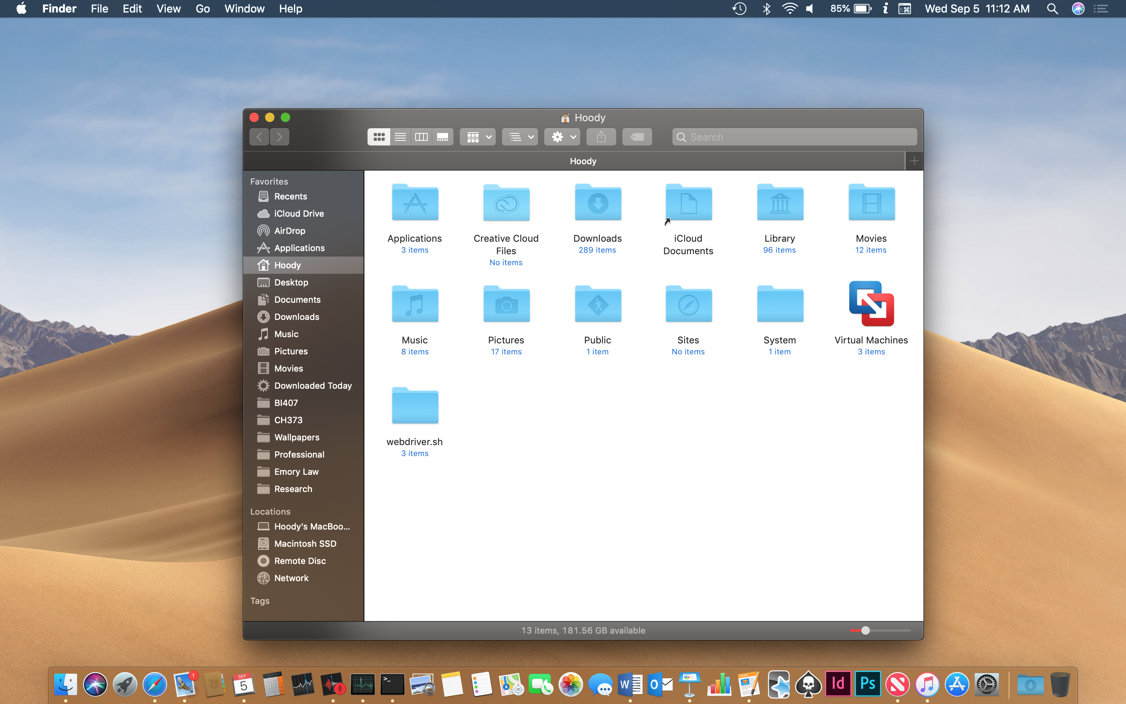
Task: Switch to column view
Action: point(421,137)
